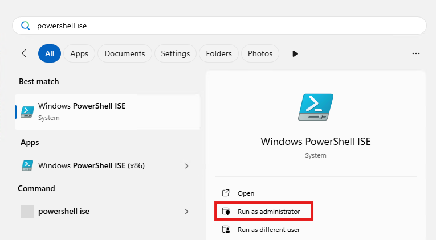Click the PowerShell ISE icon in Best match
436x240 pixels.
pos(27,111)
